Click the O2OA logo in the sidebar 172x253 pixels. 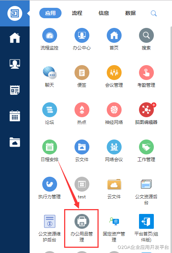click(x=15, y=13)
